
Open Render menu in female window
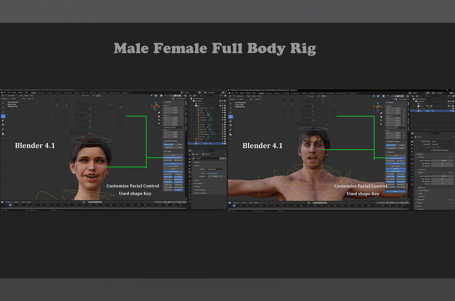point(14,93)
